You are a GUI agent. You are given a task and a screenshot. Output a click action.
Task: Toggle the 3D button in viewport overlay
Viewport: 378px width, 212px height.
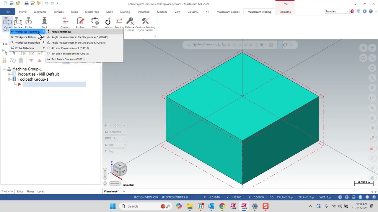117,125
